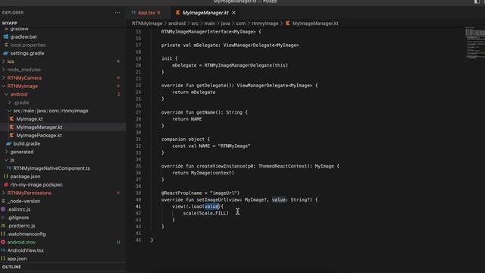
Task: Click the android breadcrumb segment
Action: coord(177,24)
